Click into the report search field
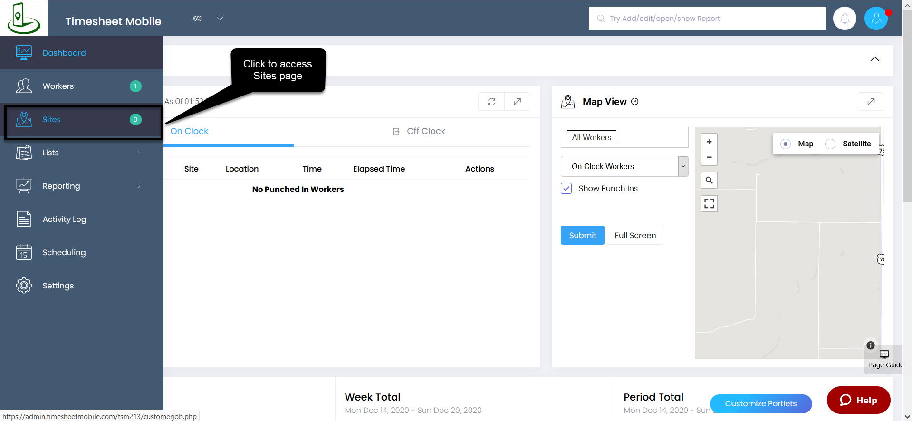This screenshot has width=912, height=421. [707, 19]
